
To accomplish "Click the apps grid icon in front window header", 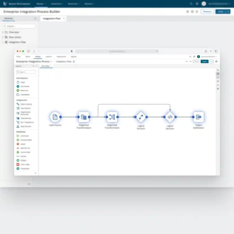I will (x=194, y=56).
